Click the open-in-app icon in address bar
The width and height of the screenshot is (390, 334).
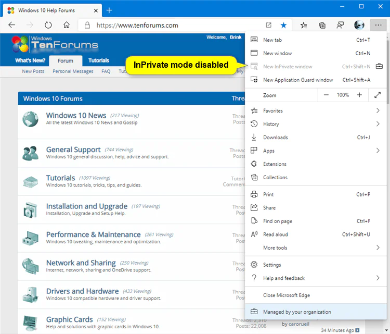pos(269,25)
